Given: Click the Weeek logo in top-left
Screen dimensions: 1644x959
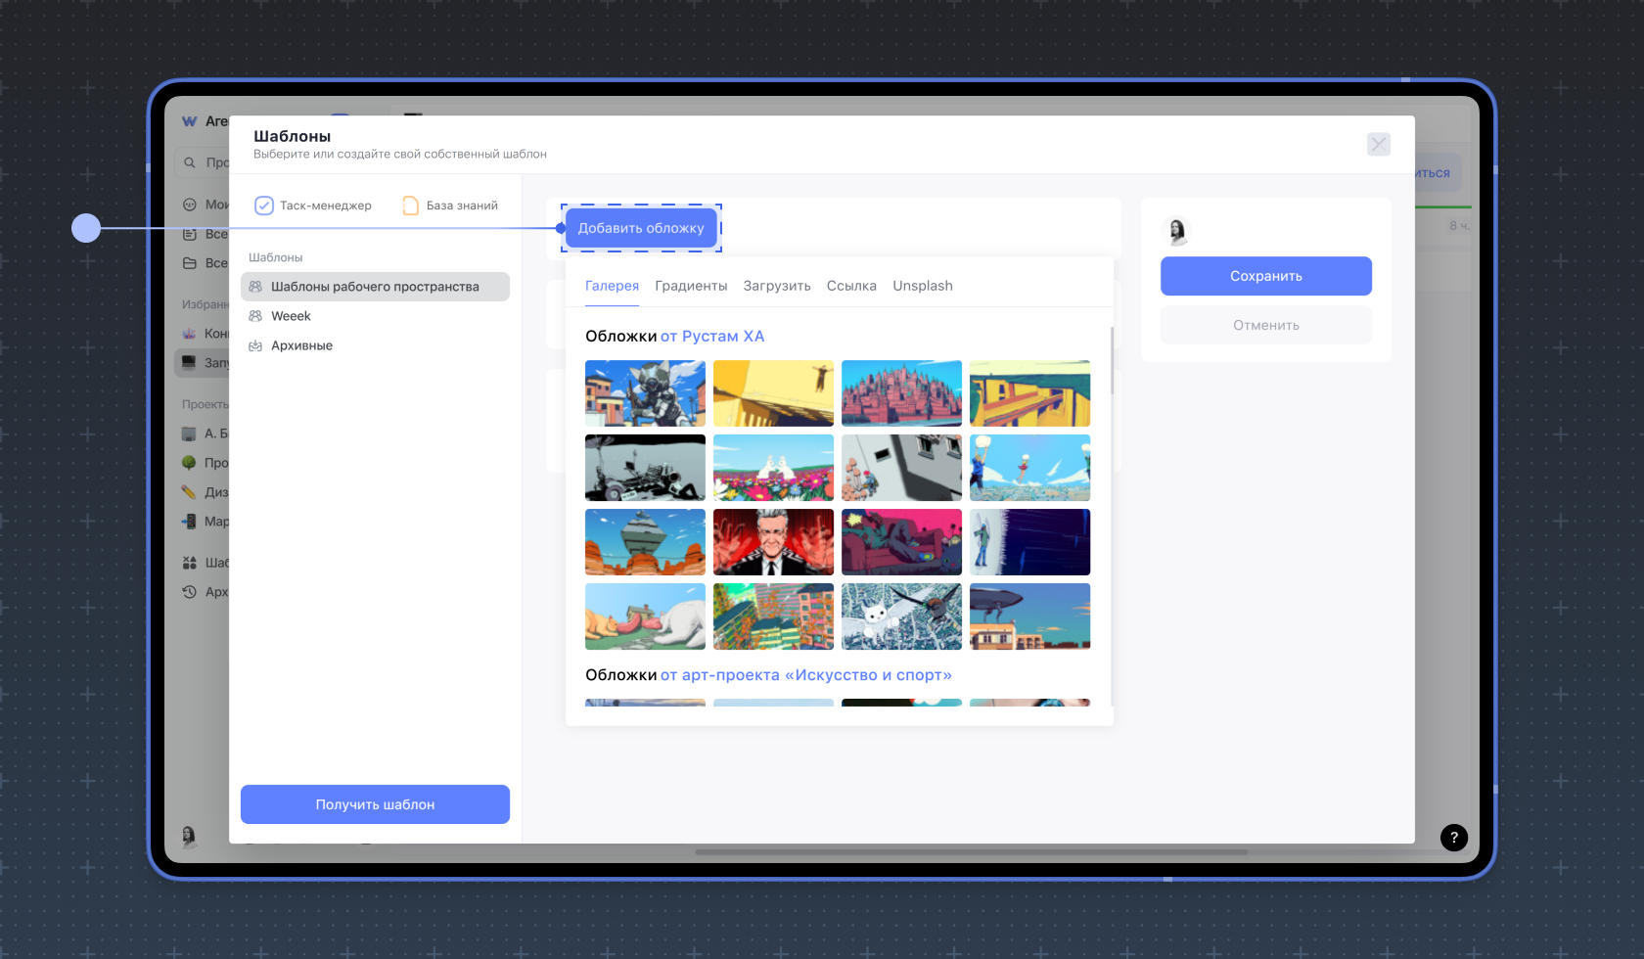Looking at the screenshot, I should (190, 121).
